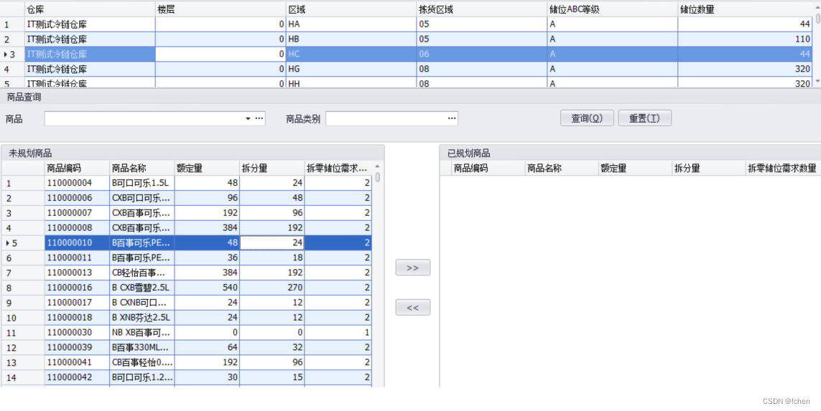The height and width of the screenshot is (411, 821).
Task: Click product name B XNB芬达2.5L
Action: (x=142, y=318)
